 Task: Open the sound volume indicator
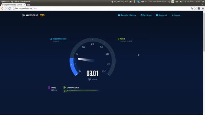[x=181, y=2]
